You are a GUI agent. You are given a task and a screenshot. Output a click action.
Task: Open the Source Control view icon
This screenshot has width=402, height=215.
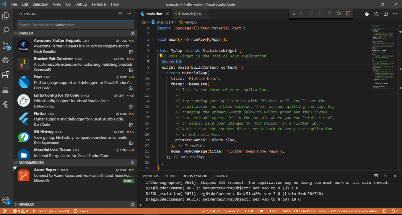[6, 46]
